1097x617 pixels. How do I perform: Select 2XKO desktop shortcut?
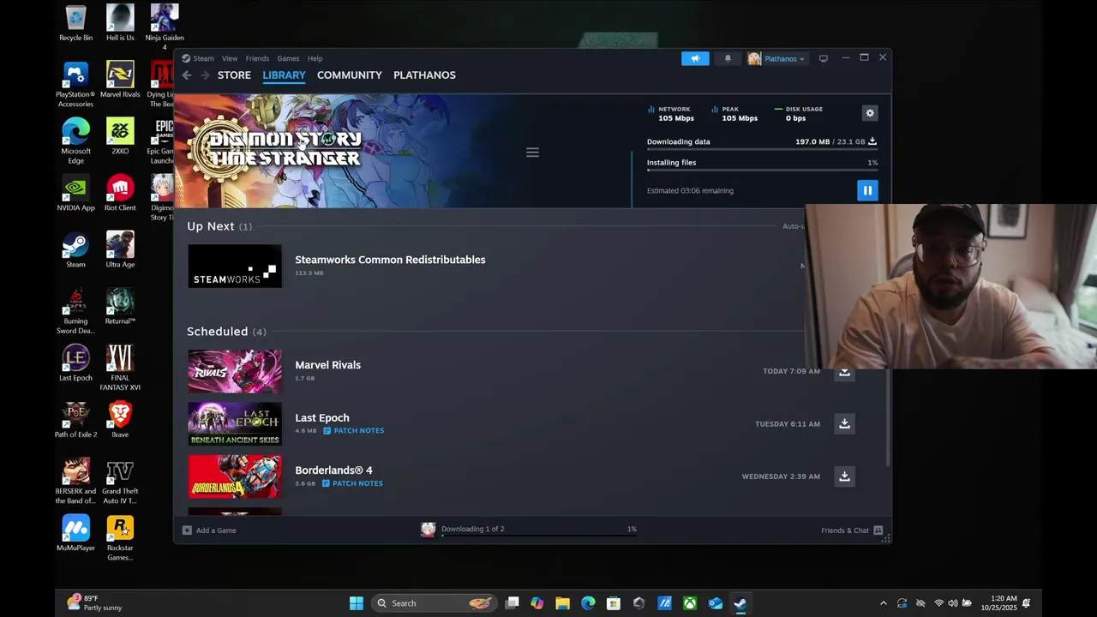pos(120,136)
